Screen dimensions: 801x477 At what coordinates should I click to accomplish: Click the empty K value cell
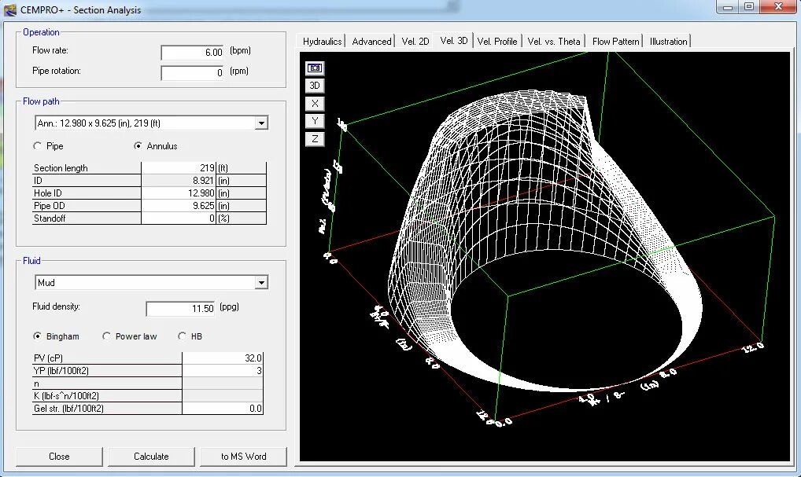click(223, 396)
